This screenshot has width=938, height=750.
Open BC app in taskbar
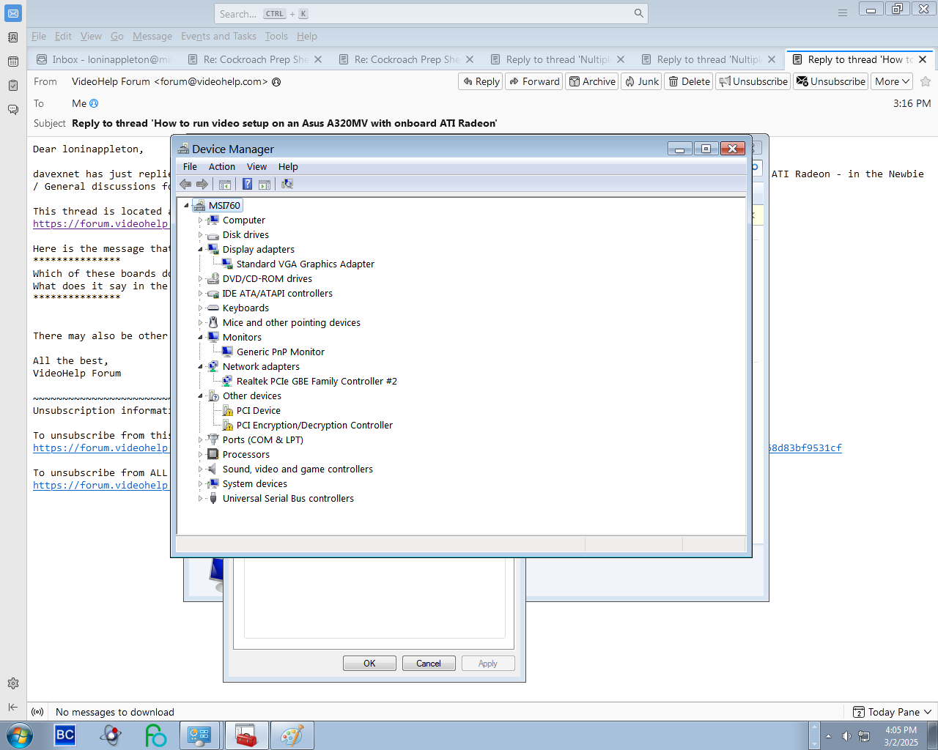coord(65,735)
